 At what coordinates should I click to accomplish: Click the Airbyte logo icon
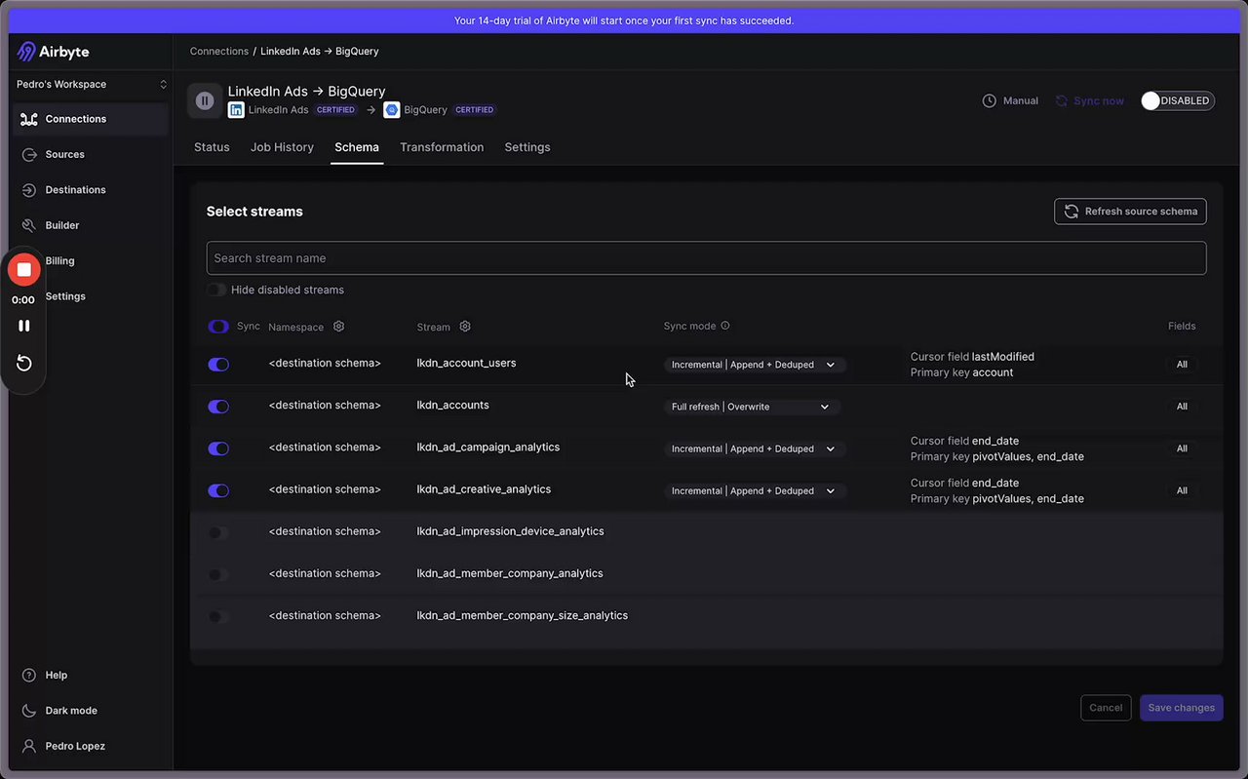pos(27,52)
